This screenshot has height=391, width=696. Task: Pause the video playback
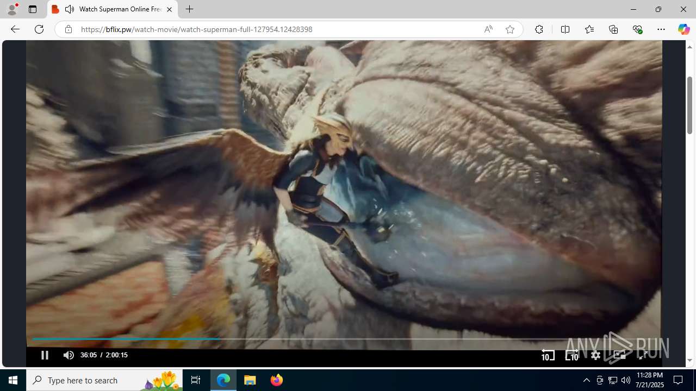[x=45, y=355]
